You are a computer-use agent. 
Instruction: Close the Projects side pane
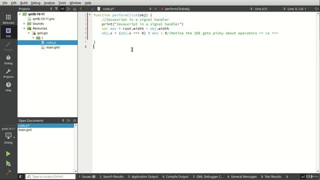[x=74, y=9]
